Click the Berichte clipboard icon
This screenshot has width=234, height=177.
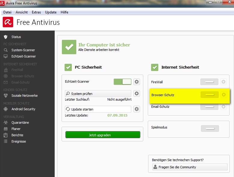pos(6,135)
